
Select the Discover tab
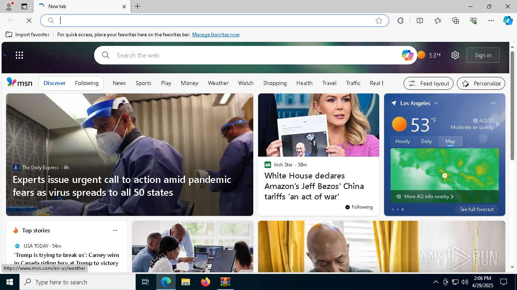click(55, 83)
